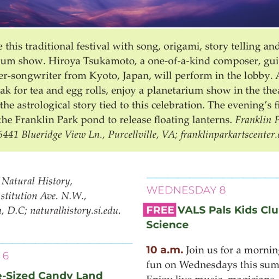The width and height of the screenshot is (279, 279).
Task: Select the Franklin Park pond sentence
Action: pos(116,120)
